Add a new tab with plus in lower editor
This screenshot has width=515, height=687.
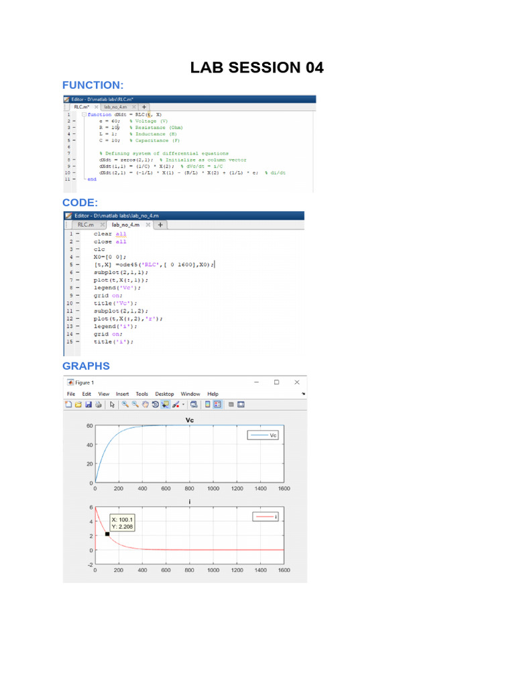coord(160,225)
